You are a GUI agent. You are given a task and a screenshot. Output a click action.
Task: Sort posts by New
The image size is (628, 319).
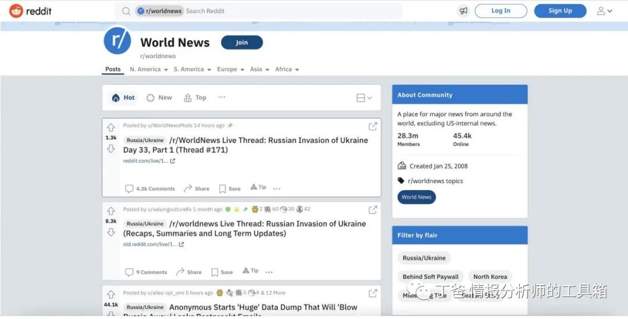159,98
